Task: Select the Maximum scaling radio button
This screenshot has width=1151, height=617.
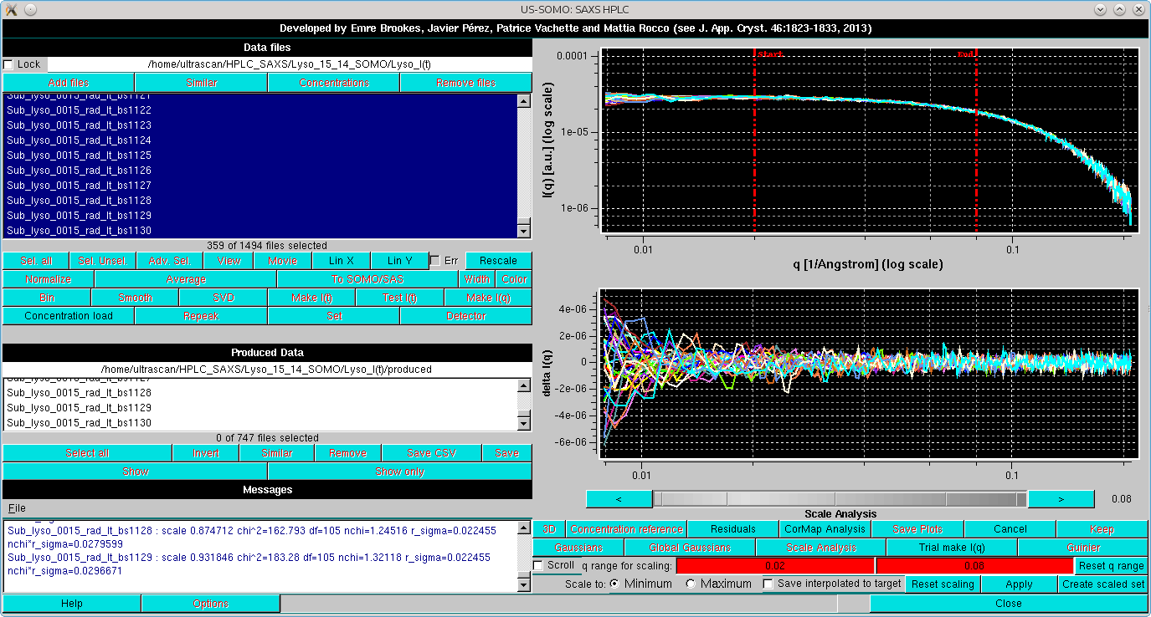Action: pyautogui.click(x=691, y=584)
